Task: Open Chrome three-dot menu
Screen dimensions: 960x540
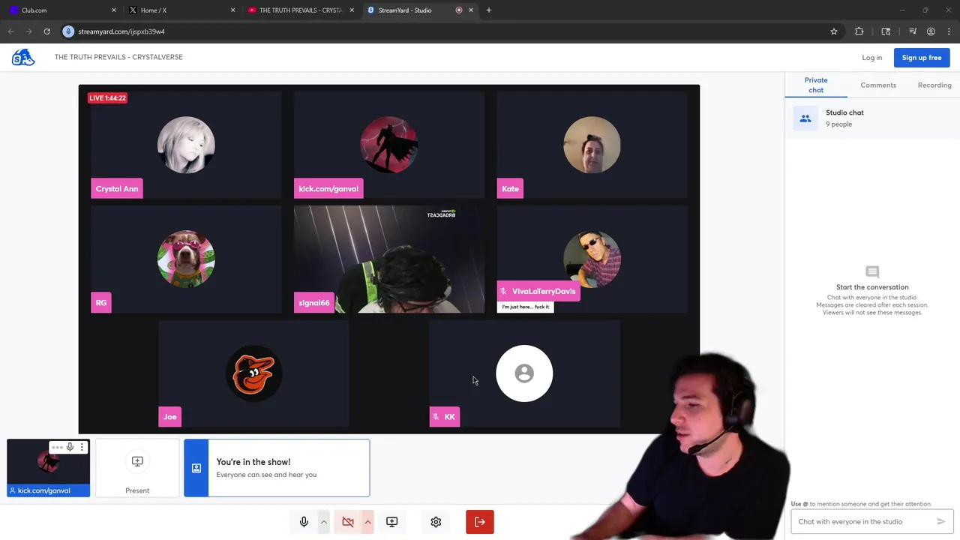Action: click(949, 31)
